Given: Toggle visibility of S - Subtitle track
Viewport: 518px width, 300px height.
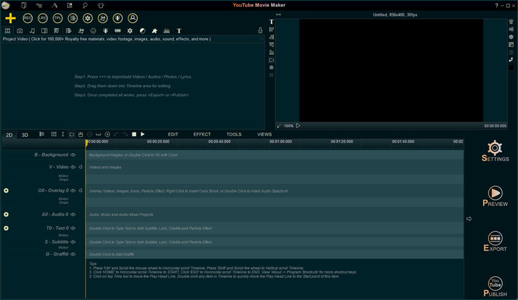Looking at the screenshot, I should point(73,242).
